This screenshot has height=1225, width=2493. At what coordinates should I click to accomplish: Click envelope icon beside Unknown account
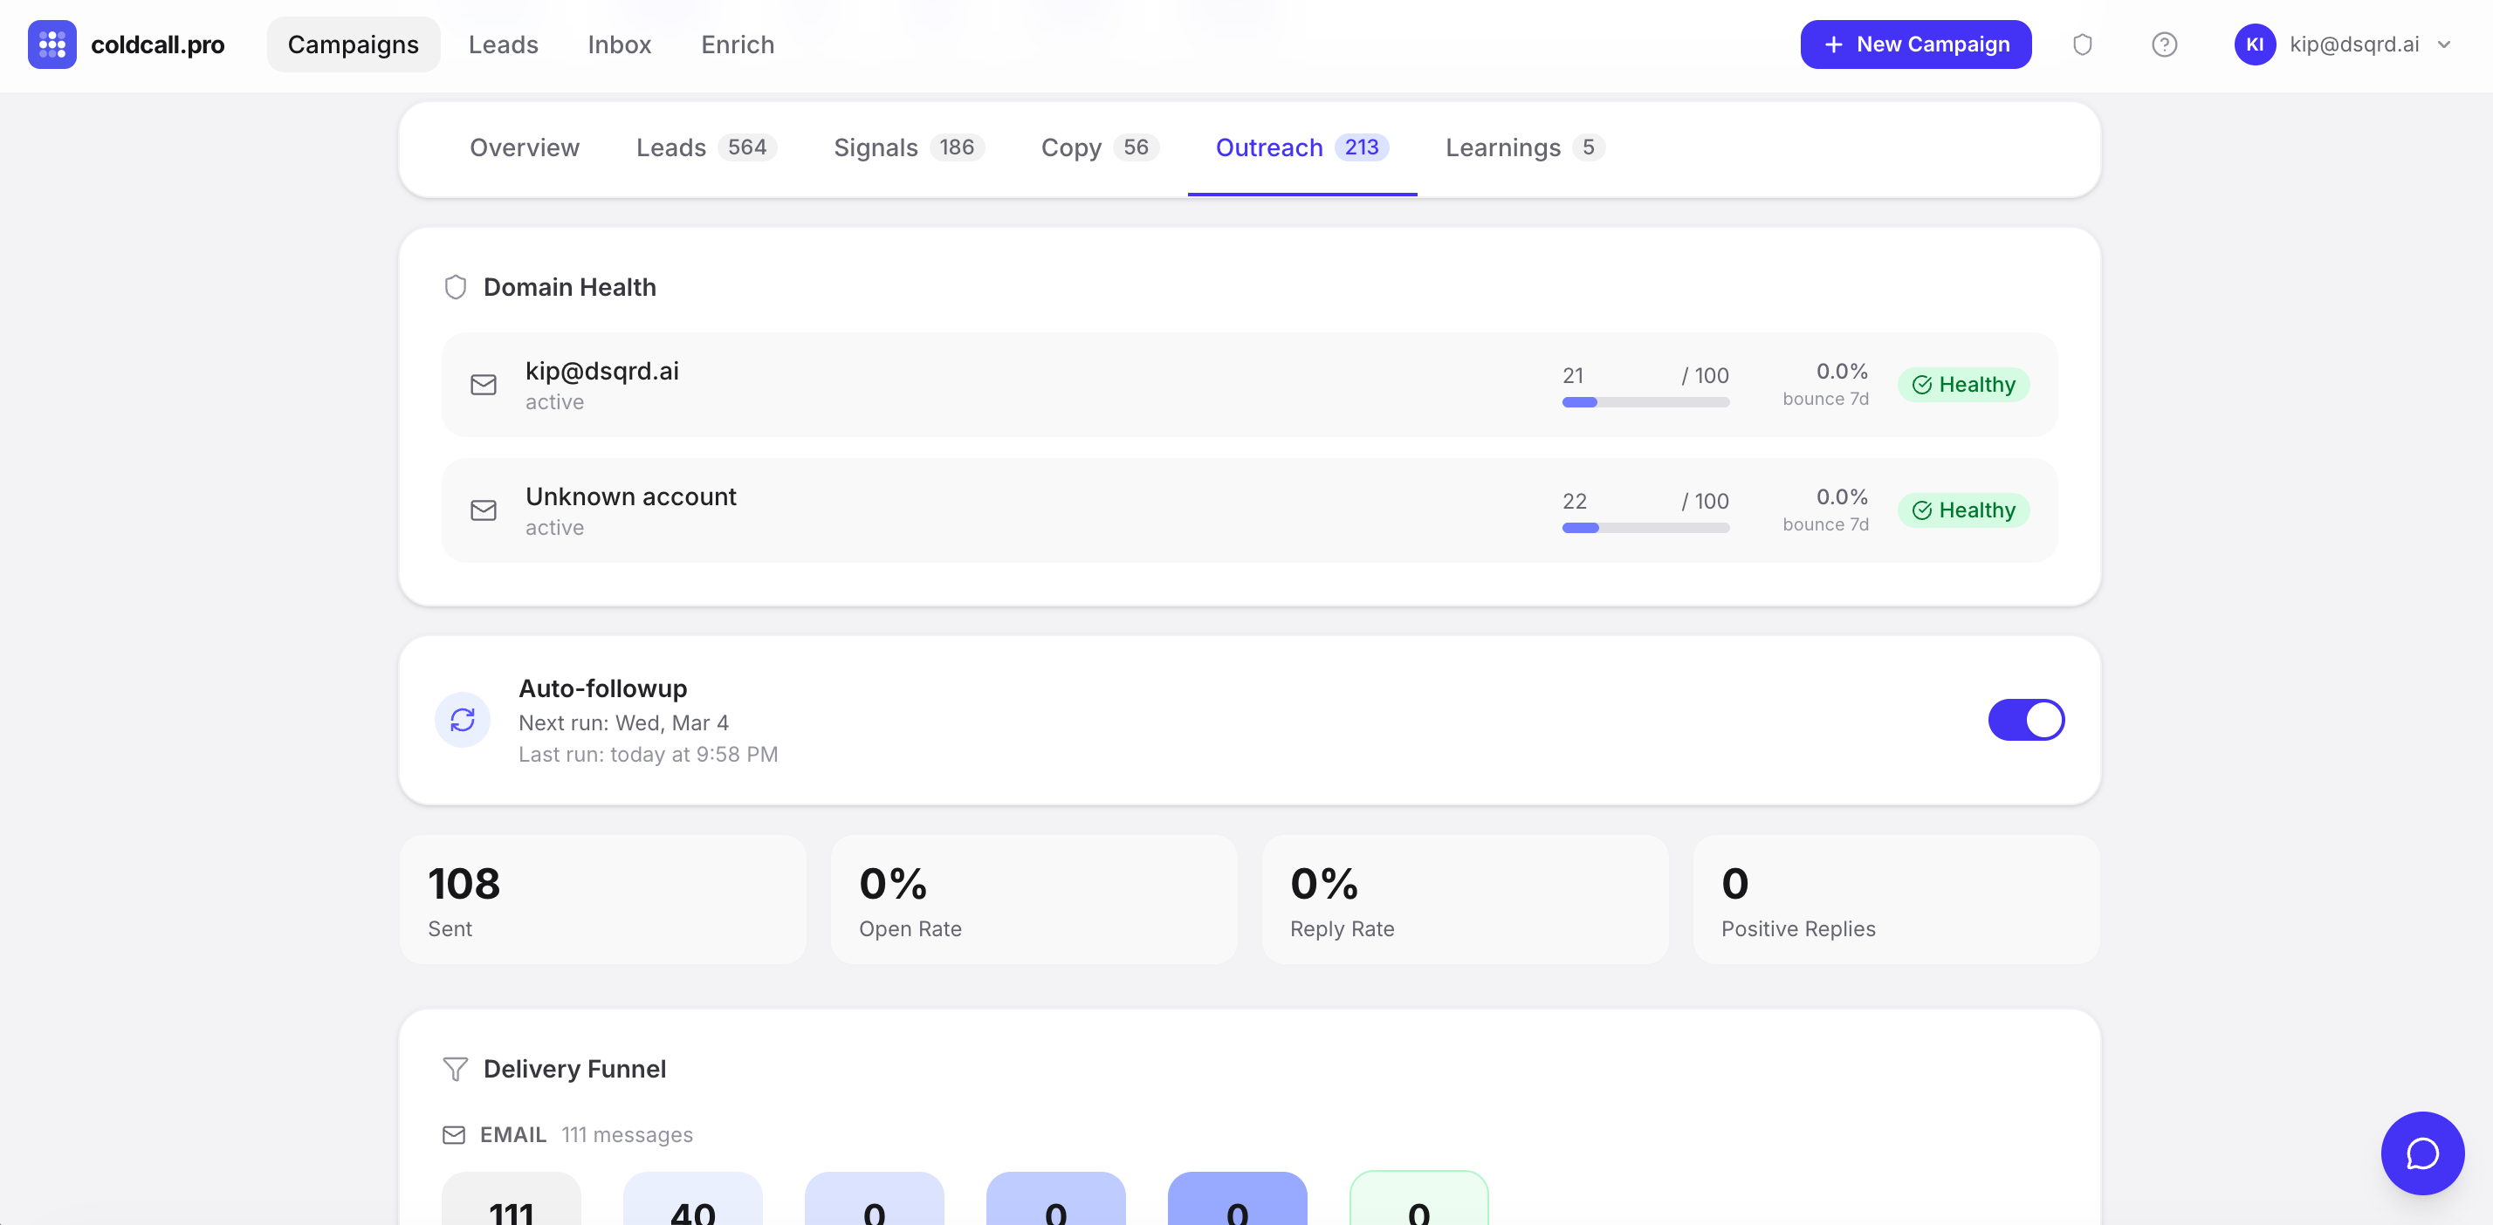483,511
